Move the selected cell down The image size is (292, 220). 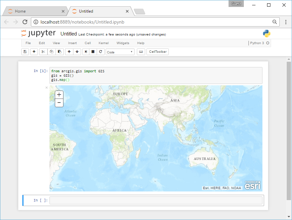click(x=77, y=52)
